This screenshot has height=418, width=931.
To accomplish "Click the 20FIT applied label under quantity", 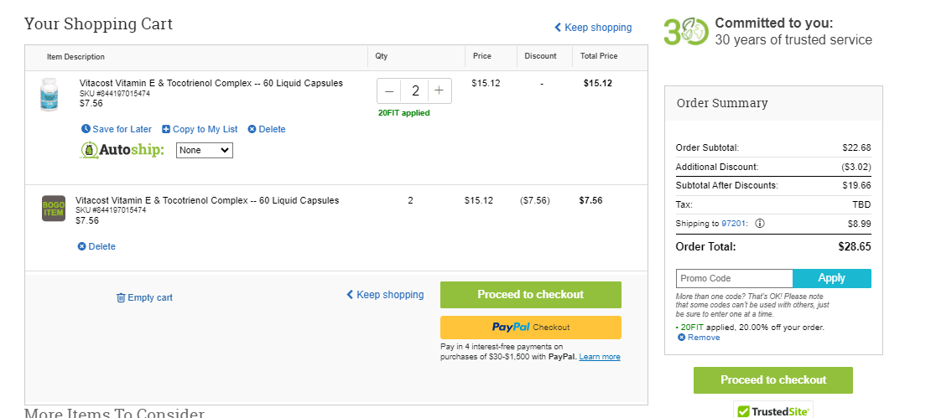I will tap(403, 112).
